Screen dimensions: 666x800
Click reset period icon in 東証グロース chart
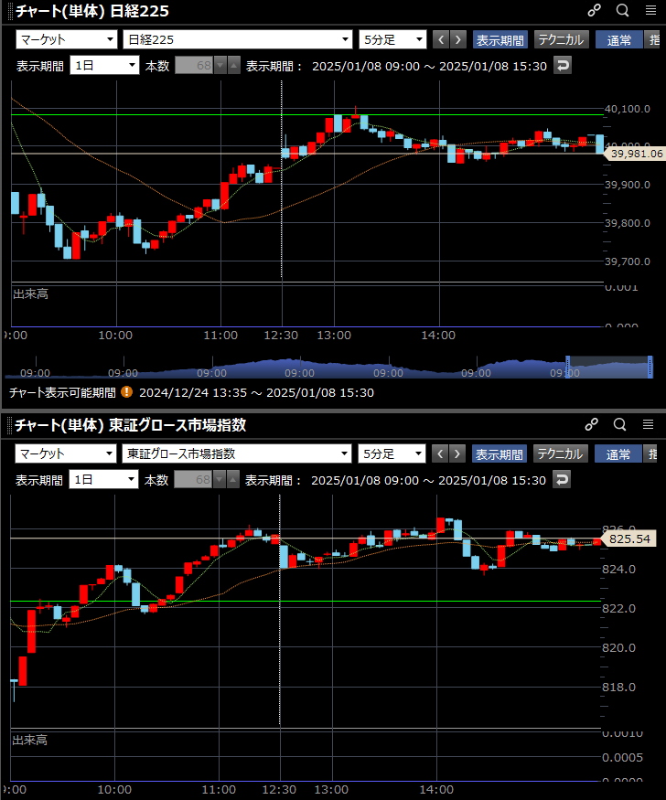point(562,480)
